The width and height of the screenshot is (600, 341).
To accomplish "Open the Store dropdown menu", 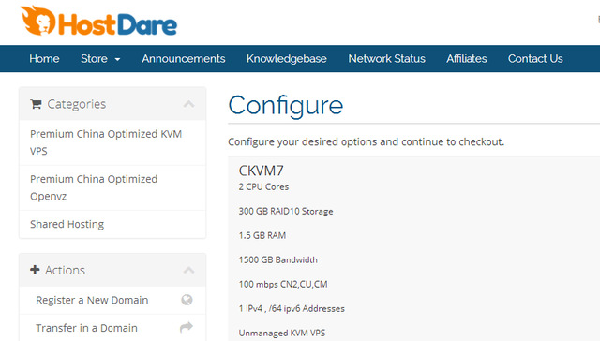I will 100,58.
